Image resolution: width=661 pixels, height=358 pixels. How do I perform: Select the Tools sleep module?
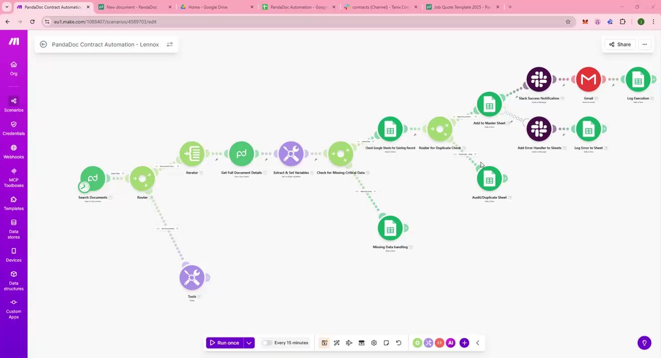[192, 278]
